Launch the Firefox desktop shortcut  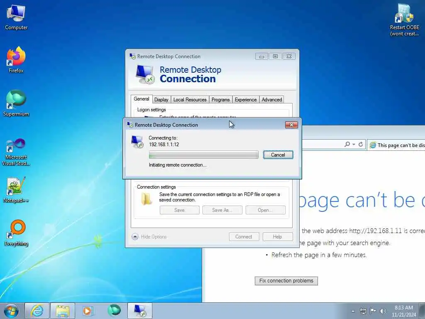(16, 60)
